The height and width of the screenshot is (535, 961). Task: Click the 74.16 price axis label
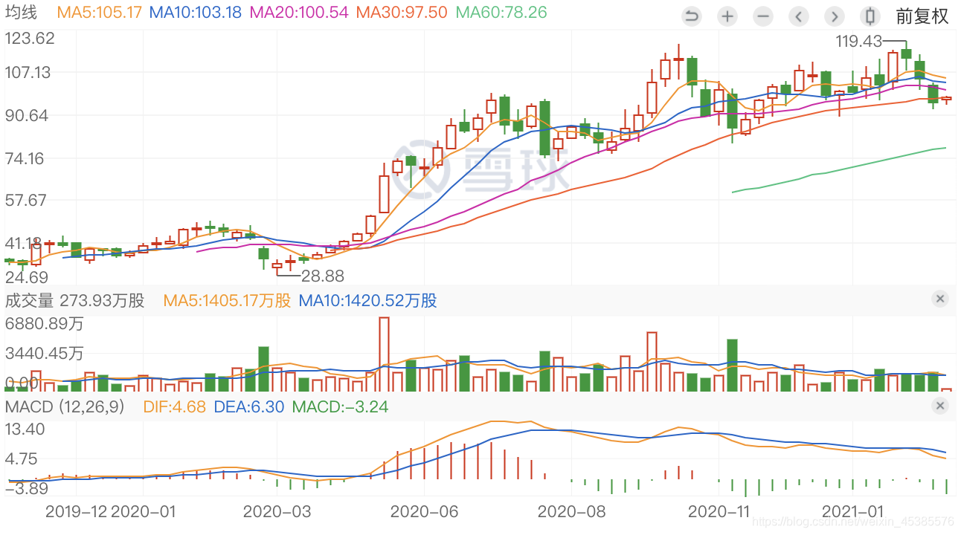click(26, 158)
